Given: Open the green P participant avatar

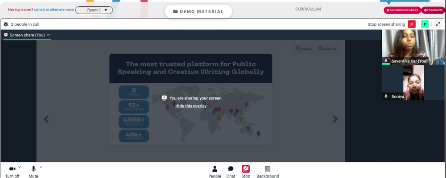Looking at the screenshot, I should [425, 24].
